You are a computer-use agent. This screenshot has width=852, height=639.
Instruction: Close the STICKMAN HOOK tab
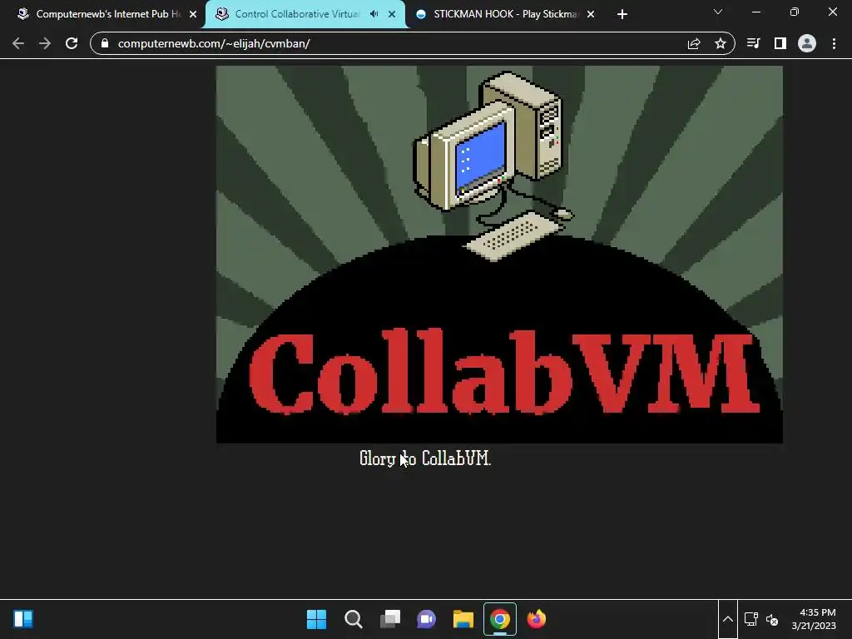pyautogui.click(x=591, y=14)
